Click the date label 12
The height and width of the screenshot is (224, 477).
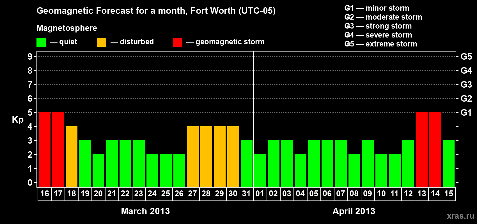click(x=408, y=193)
